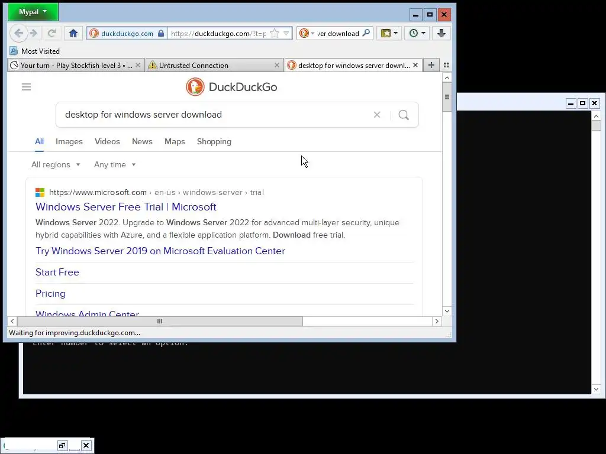
Task: Open the Downloads arrow button
Action: [441, 33]
